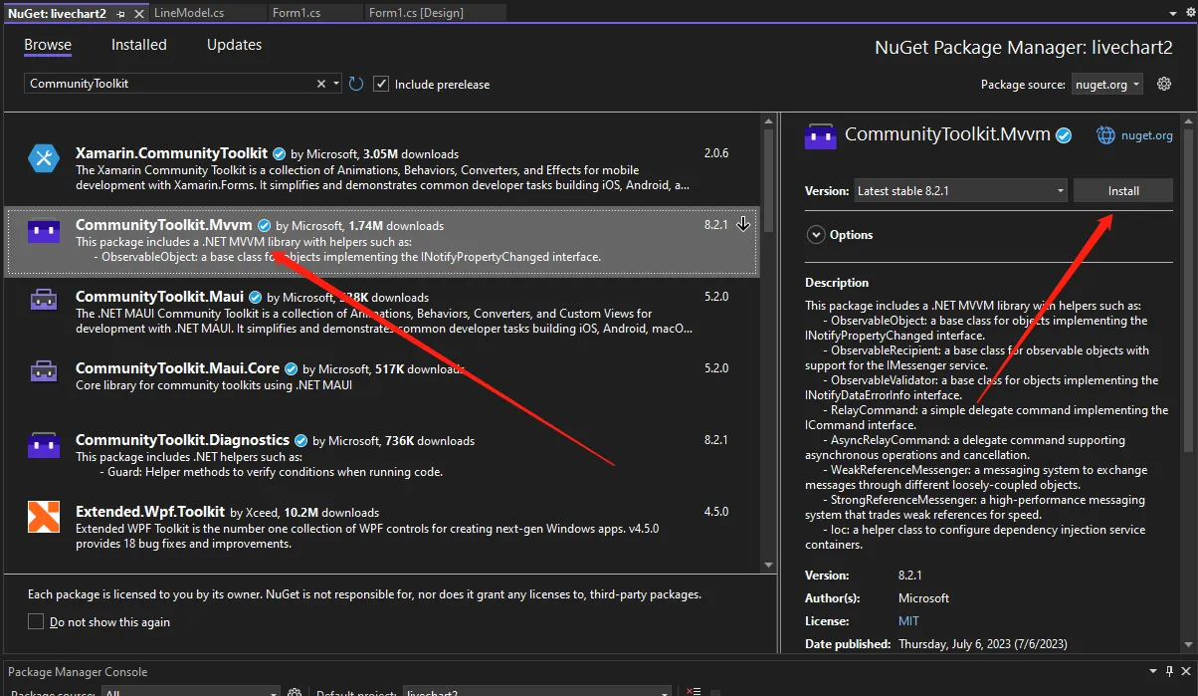Click the verified badge beside CommunityToolkit.Mvvm in the list
Viewport: 1198px width, 696px height.
(x=265, y=226)
